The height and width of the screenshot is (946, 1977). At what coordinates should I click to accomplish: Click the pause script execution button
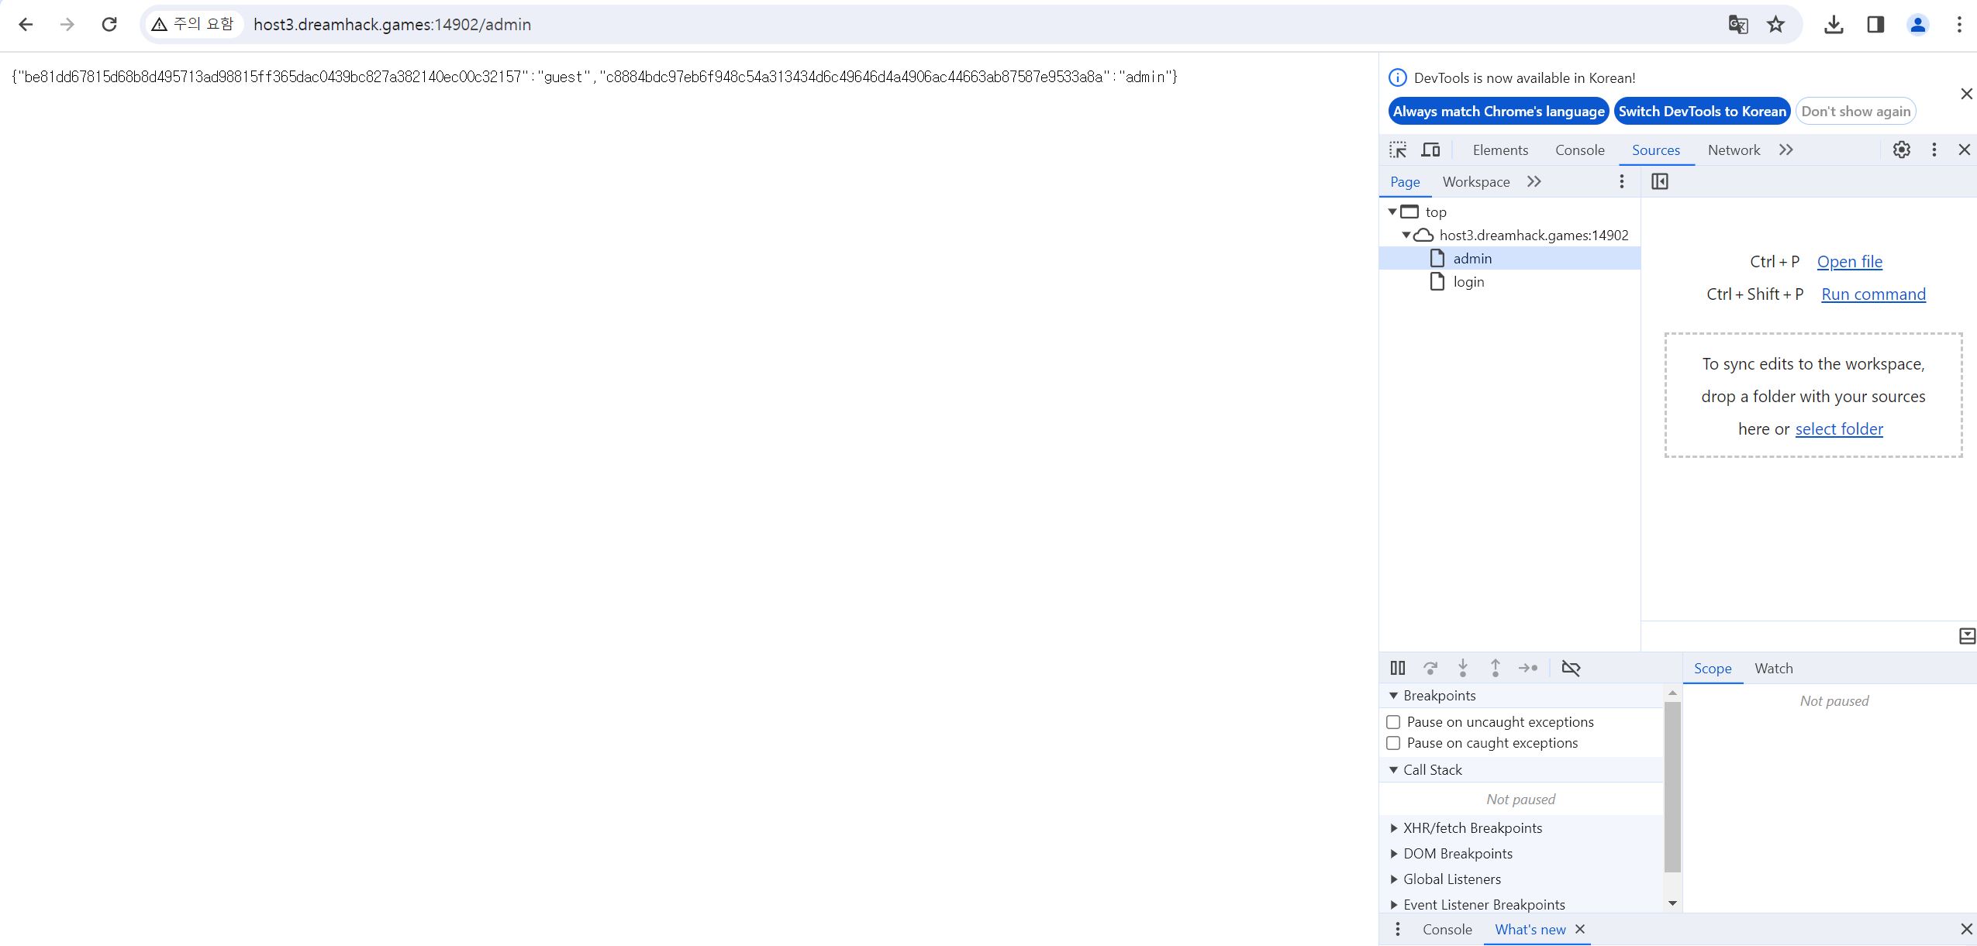[1397, 668]
